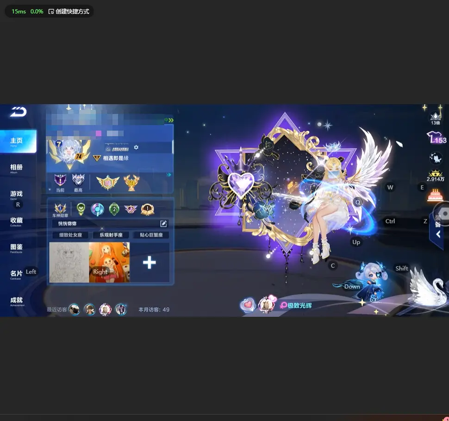Open the 2.914万 crown popularity icon
Screen dimensions: 449x421
tap(436, 176)
